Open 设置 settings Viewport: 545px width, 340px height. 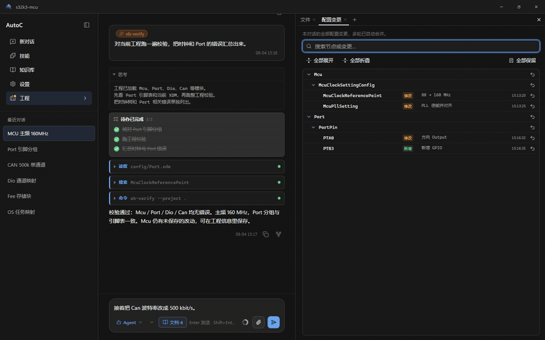click(x=49, y=84)
